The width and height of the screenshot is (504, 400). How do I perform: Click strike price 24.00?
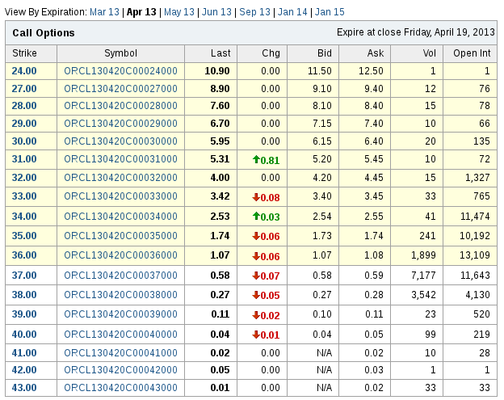pos(24,71)
